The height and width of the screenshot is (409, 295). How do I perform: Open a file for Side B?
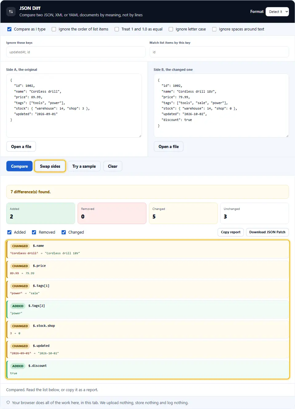(x=168, y=146)
